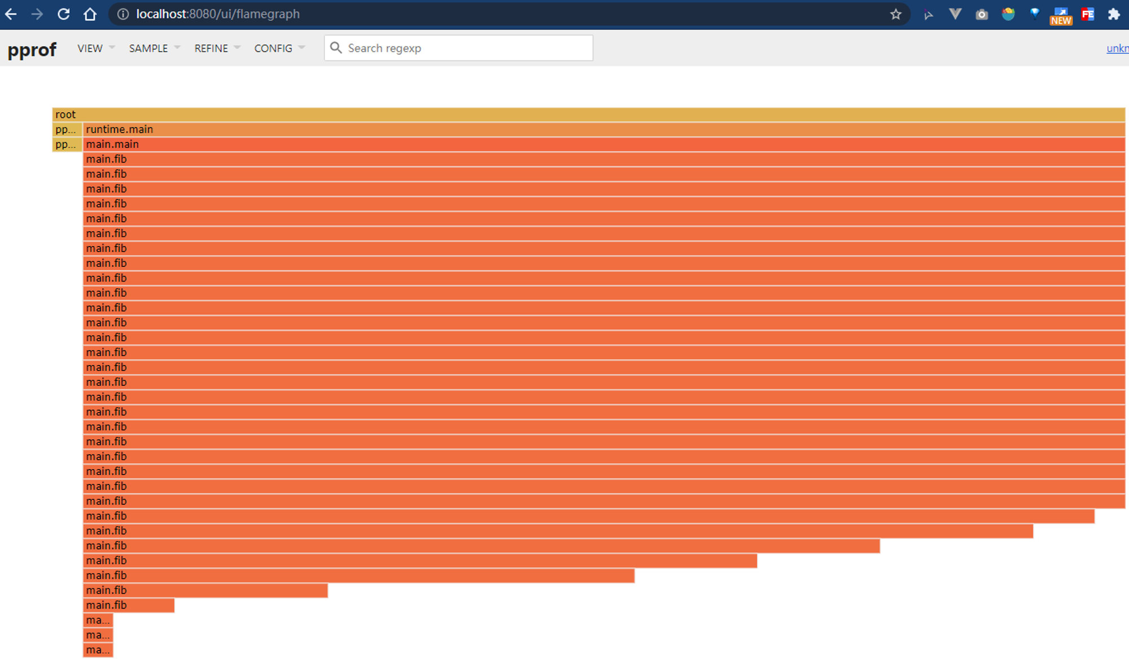Screen dimensions: 1129x660
Task: Open the camera screenshot extension
Action: tap(982, 15)
